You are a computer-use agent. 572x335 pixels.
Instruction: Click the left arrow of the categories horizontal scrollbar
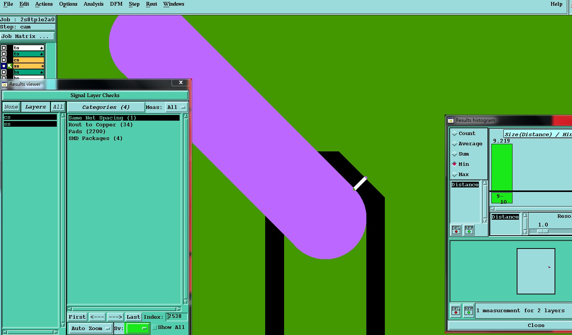pyautogui.click(x=69, y=309)
